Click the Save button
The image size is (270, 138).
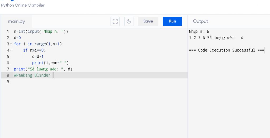pos(148,21)
